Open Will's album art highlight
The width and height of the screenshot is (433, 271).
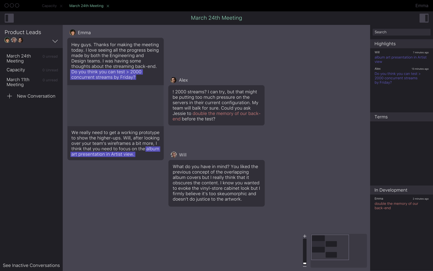coord(400,59)
